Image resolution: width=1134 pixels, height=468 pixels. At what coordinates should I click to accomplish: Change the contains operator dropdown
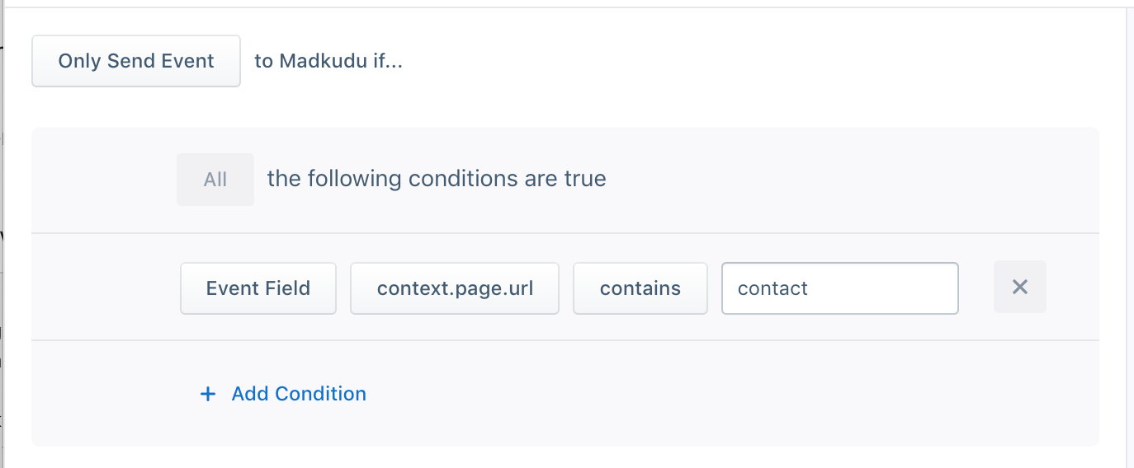(x=640, y=288)
